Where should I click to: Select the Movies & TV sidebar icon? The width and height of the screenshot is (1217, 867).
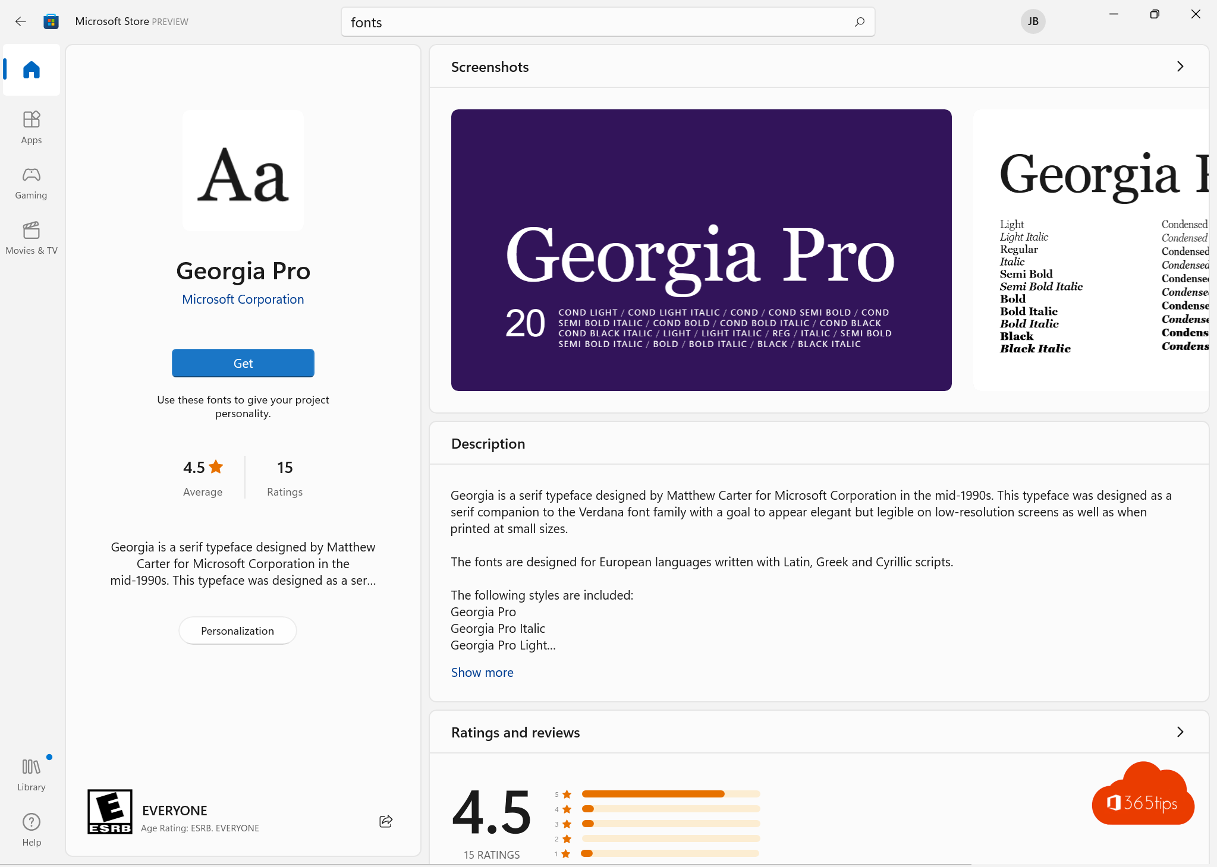point(31,237)
